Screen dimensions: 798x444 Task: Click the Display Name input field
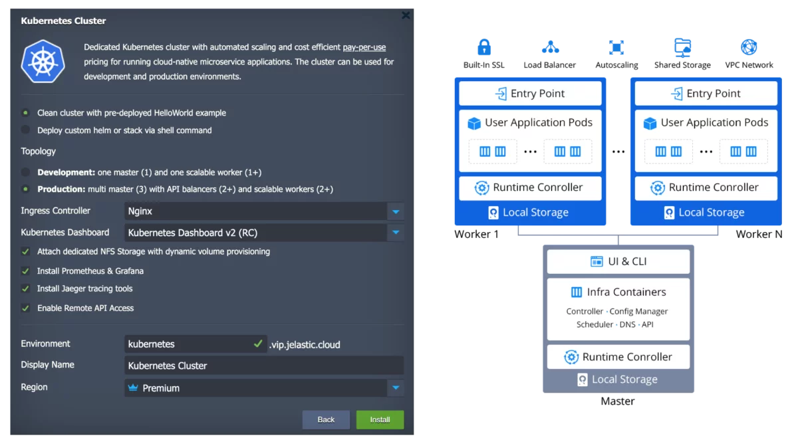(x=264, y=366)
